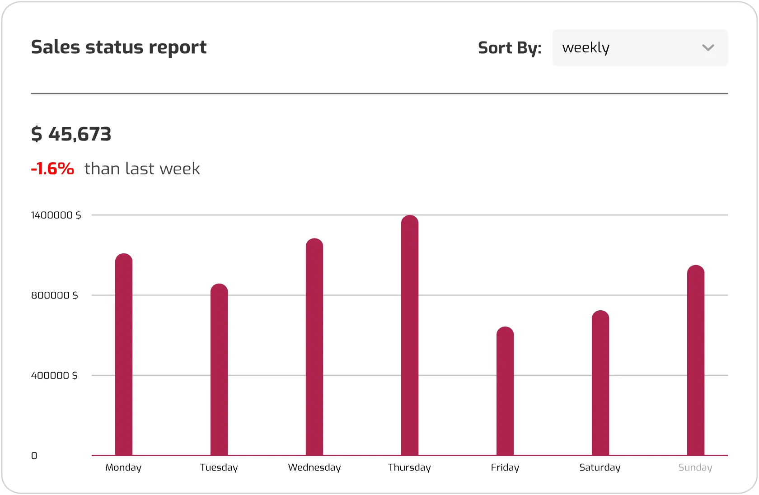
Task: Select the tallest Thursday bar
Action: tap(410, 335)
